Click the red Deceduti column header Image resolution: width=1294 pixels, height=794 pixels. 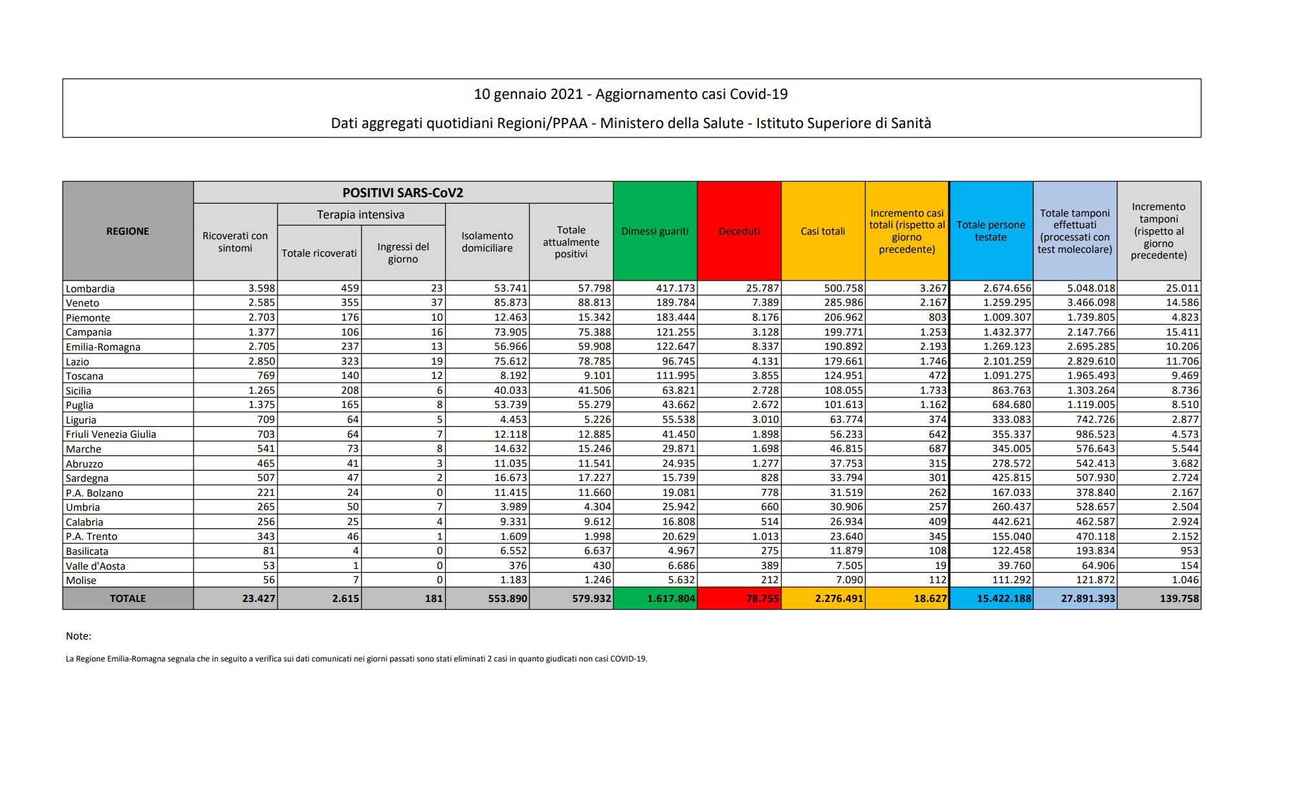click(x=739, y=231)
